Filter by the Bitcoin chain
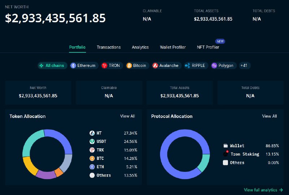This screenshot has height=195, width=289. [137, 65]
